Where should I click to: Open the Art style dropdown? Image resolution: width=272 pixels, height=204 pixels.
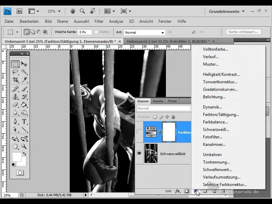click(x=144, y=32)
